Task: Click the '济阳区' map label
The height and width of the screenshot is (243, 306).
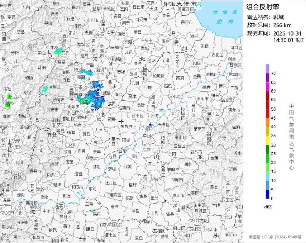Action: point(176,96)
